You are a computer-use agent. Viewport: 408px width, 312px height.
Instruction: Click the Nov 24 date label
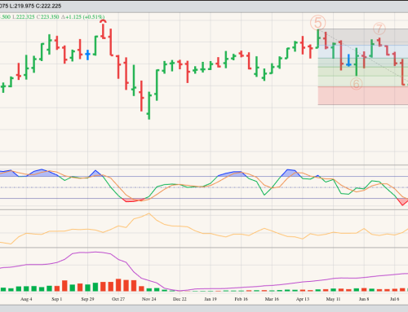(149, 299)
